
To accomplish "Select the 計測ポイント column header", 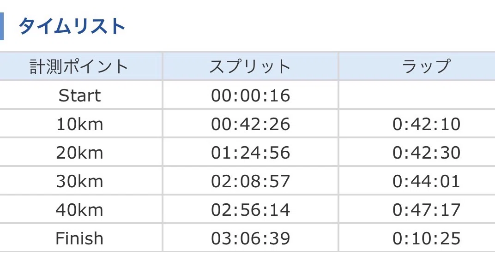I will pos(78,66).
